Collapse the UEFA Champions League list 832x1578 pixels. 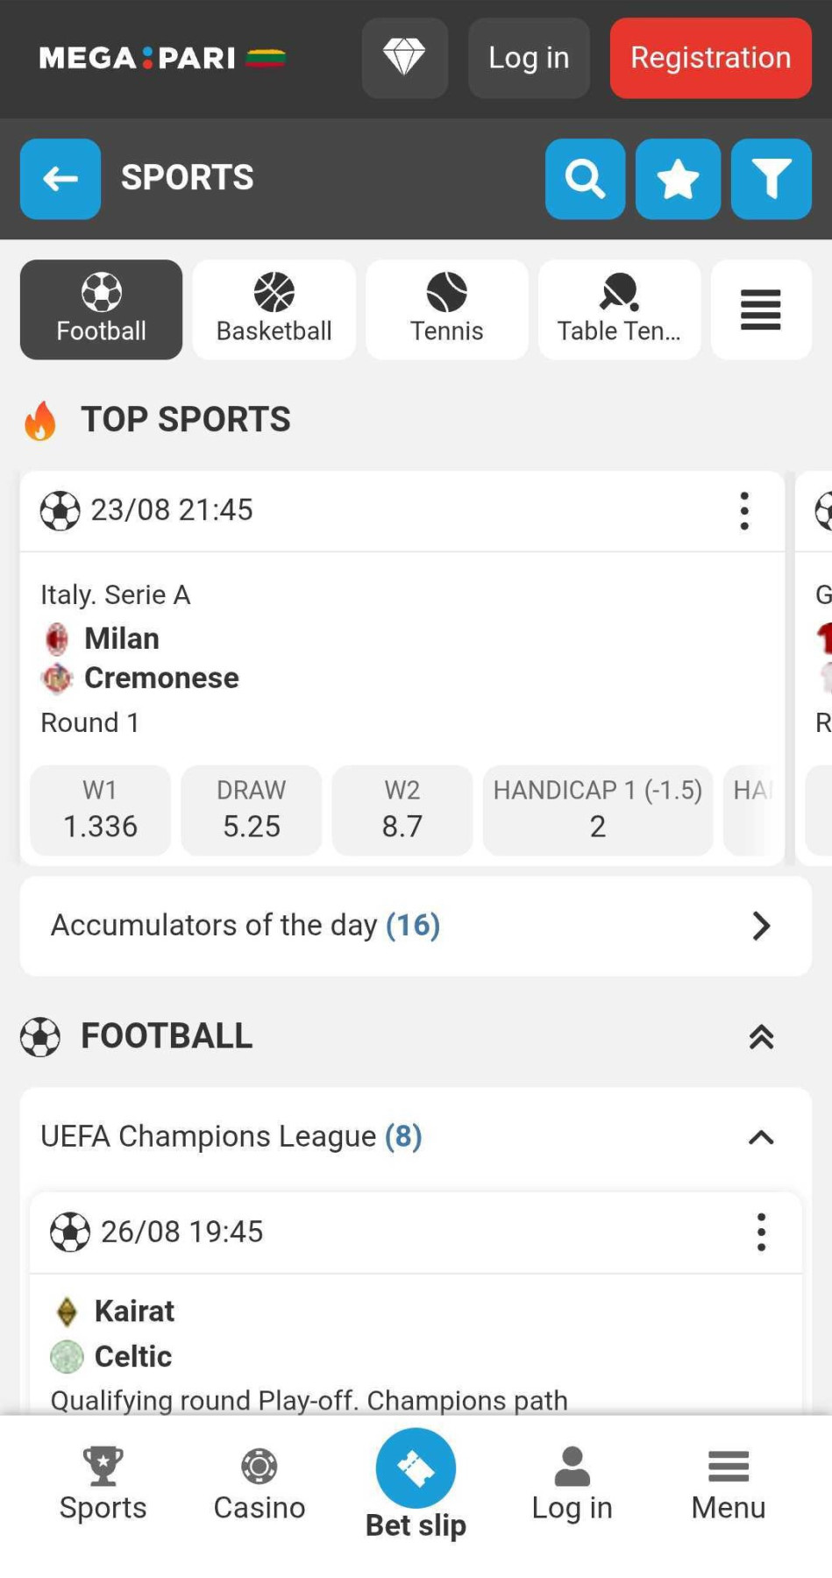point(761,1137)
